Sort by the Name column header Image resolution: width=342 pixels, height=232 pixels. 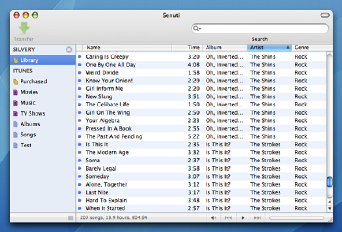pos(128,47)
